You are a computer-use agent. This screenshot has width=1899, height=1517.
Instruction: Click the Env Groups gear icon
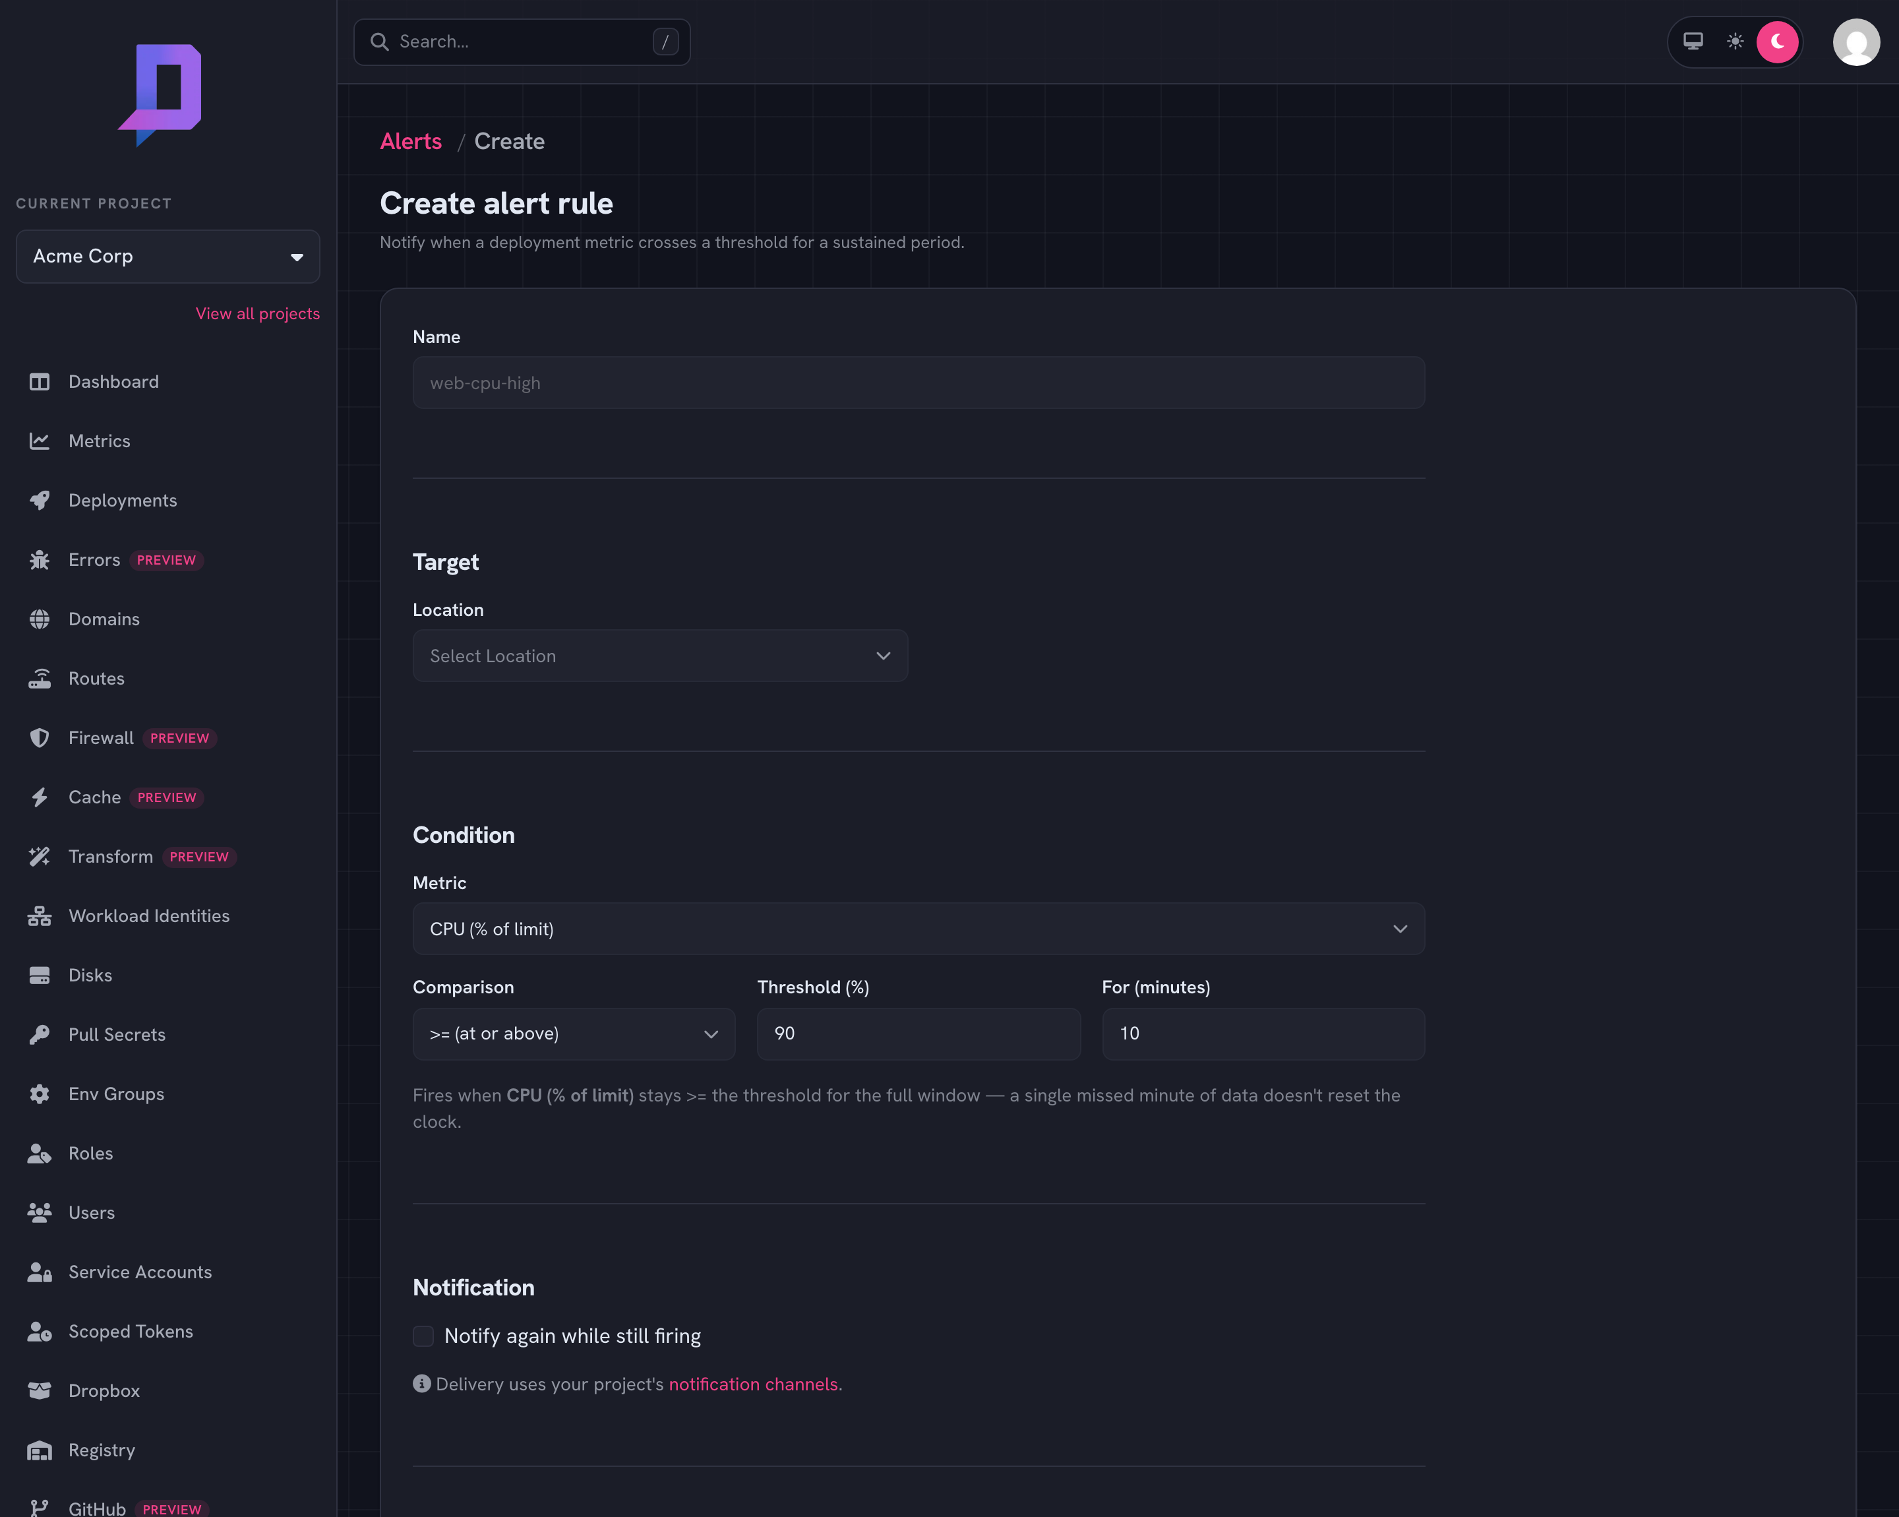40,1094
